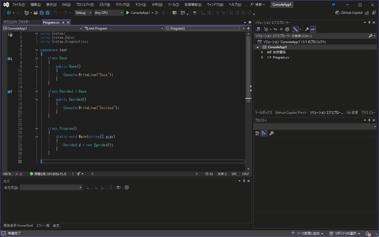Viewport: 379px width, 237px height.
Task: Open the Any CPU platform dropdown
Action: tap(109, 13)
